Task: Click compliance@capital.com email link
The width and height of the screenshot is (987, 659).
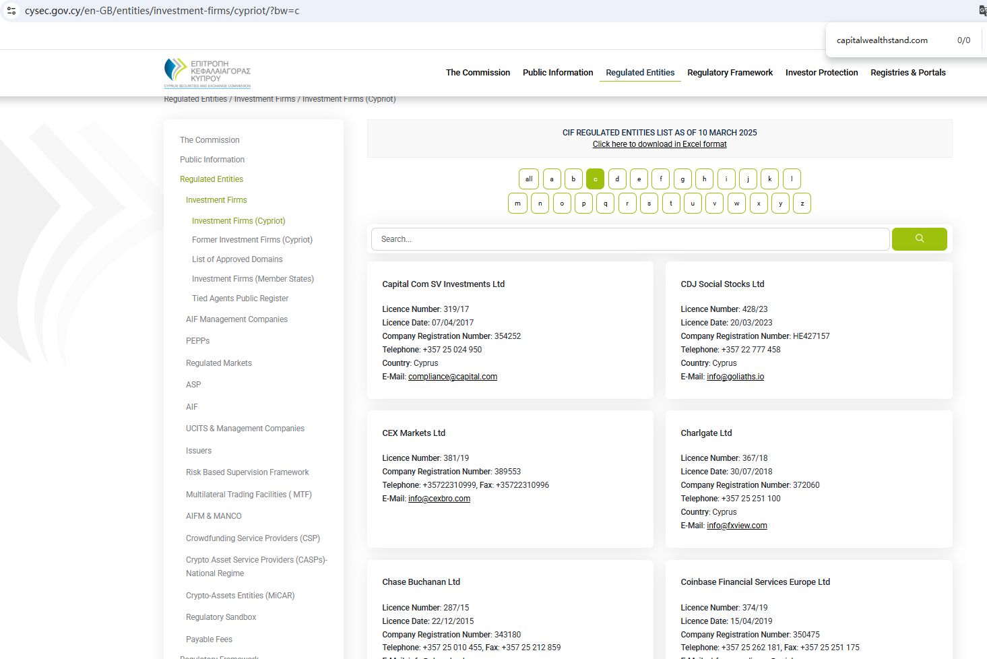Action: [452, 377]
